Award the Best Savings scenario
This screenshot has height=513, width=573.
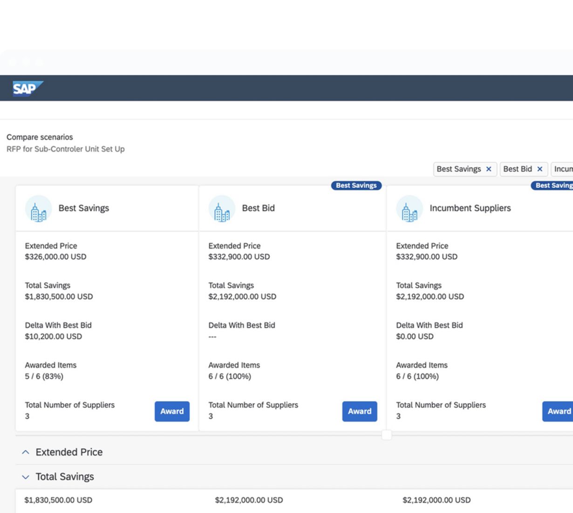[172, 411]
